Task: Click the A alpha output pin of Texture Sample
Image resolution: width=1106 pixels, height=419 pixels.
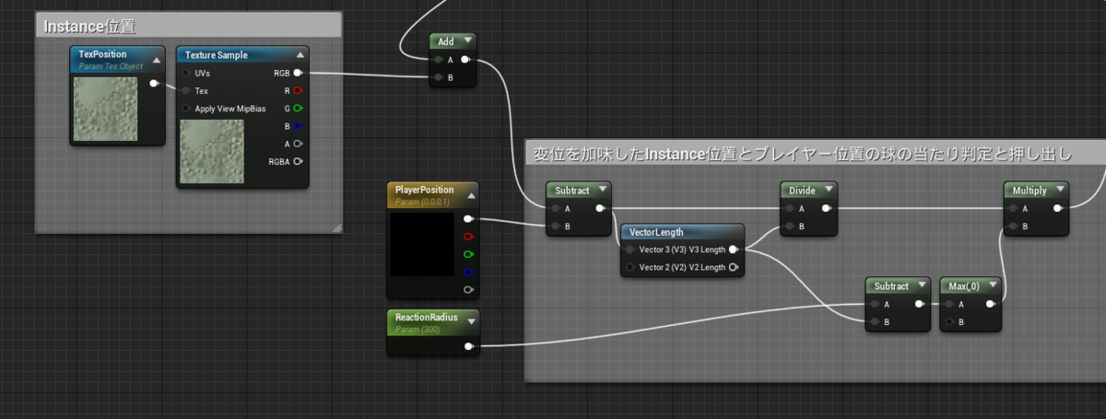Action: click(x=298, y=144)
